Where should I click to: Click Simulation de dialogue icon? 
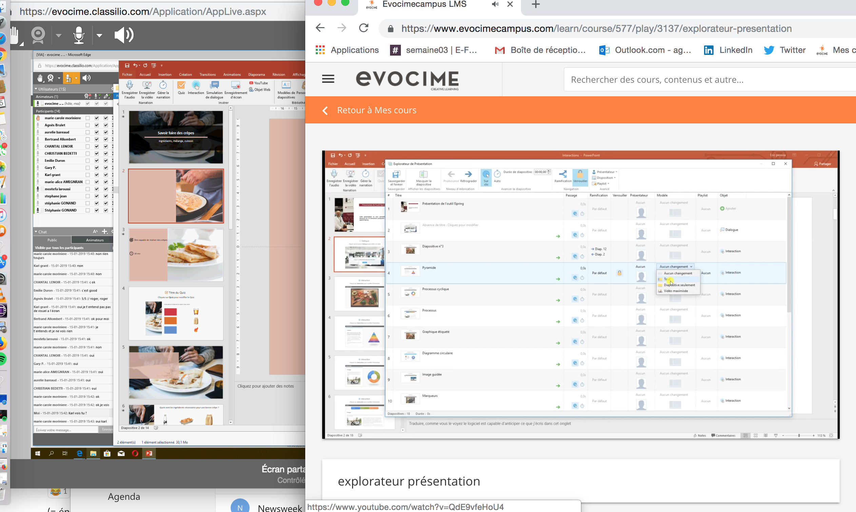[x=214, y=85]
